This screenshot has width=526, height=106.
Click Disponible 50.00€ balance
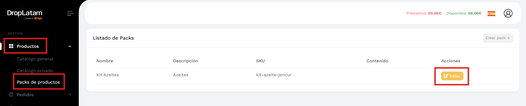pos(464,13)
